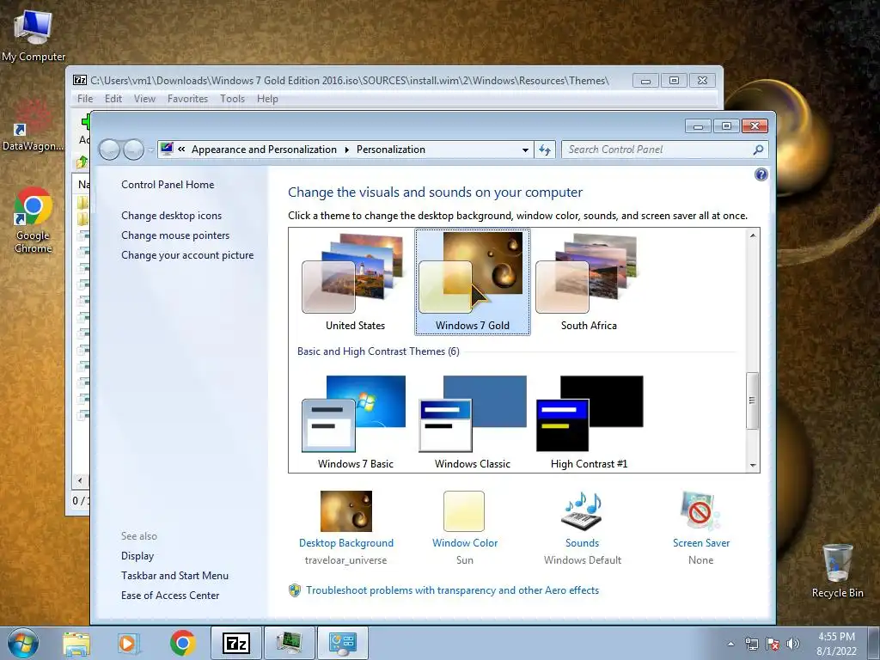Click the themes list scrollbar thumb
The height and width of the screenshot is (660, 880).
pos(753,400)
